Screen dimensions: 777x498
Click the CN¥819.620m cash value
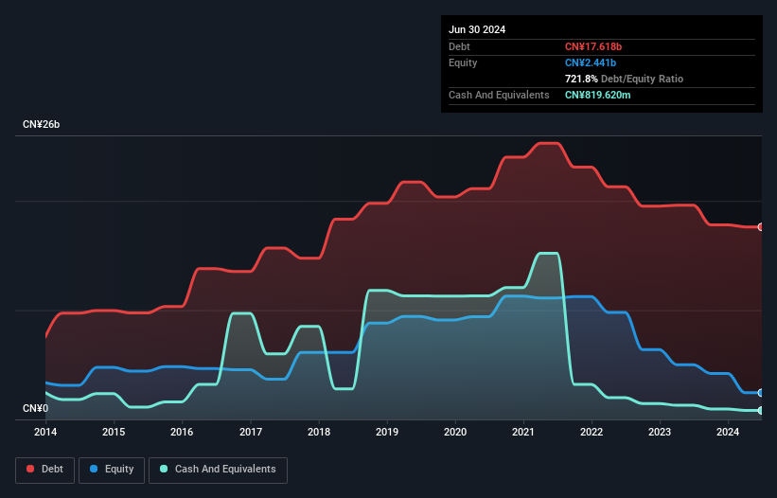[x=597, y=95]
